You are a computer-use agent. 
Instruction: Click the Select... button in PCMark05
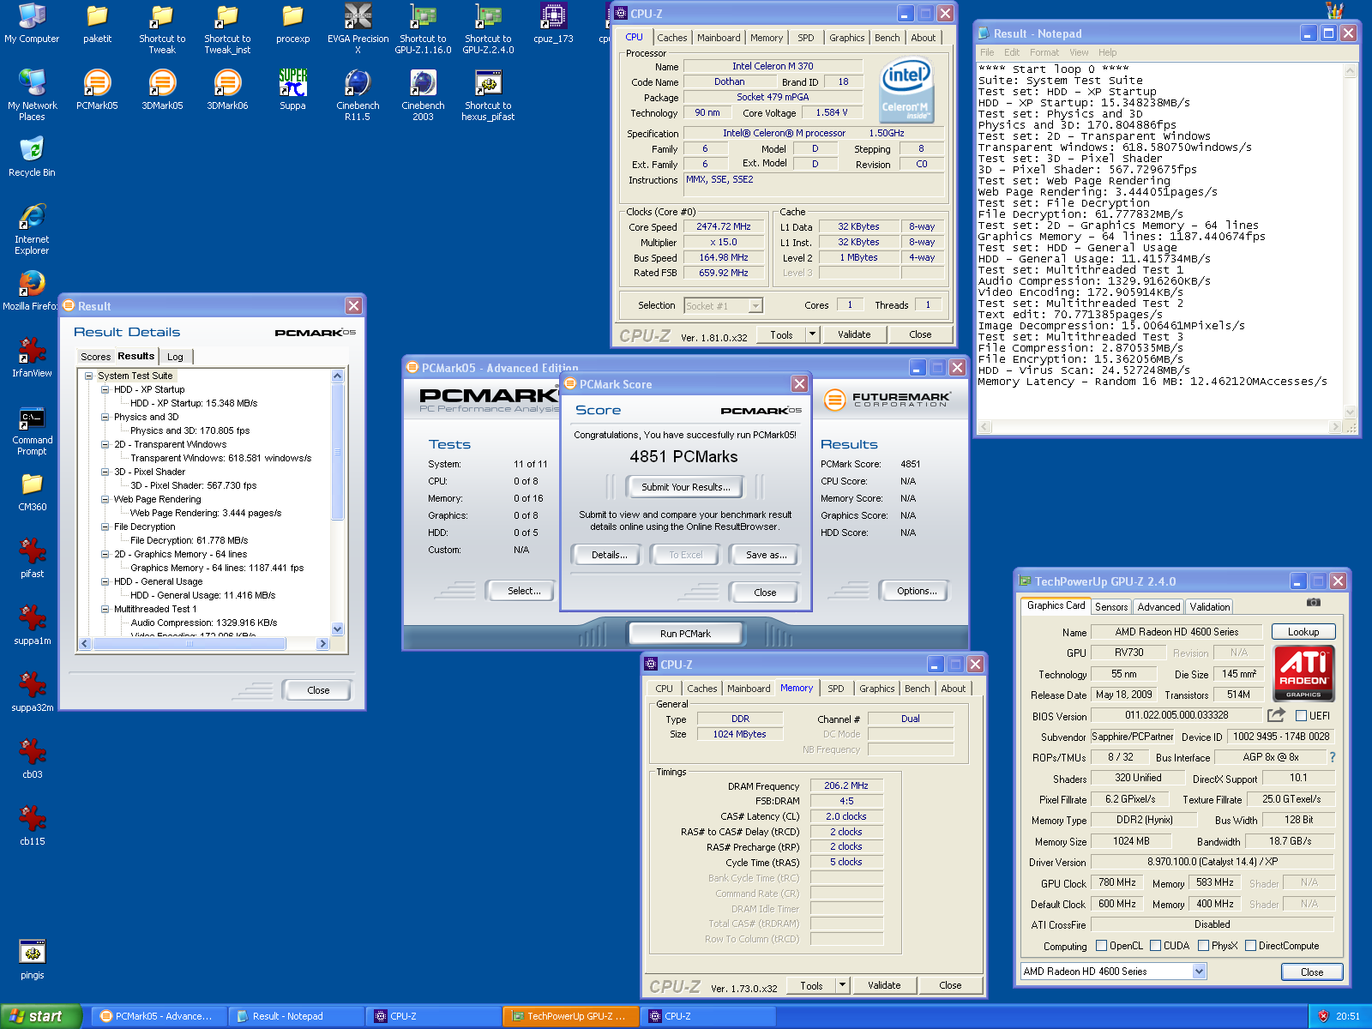coord(523,591)
